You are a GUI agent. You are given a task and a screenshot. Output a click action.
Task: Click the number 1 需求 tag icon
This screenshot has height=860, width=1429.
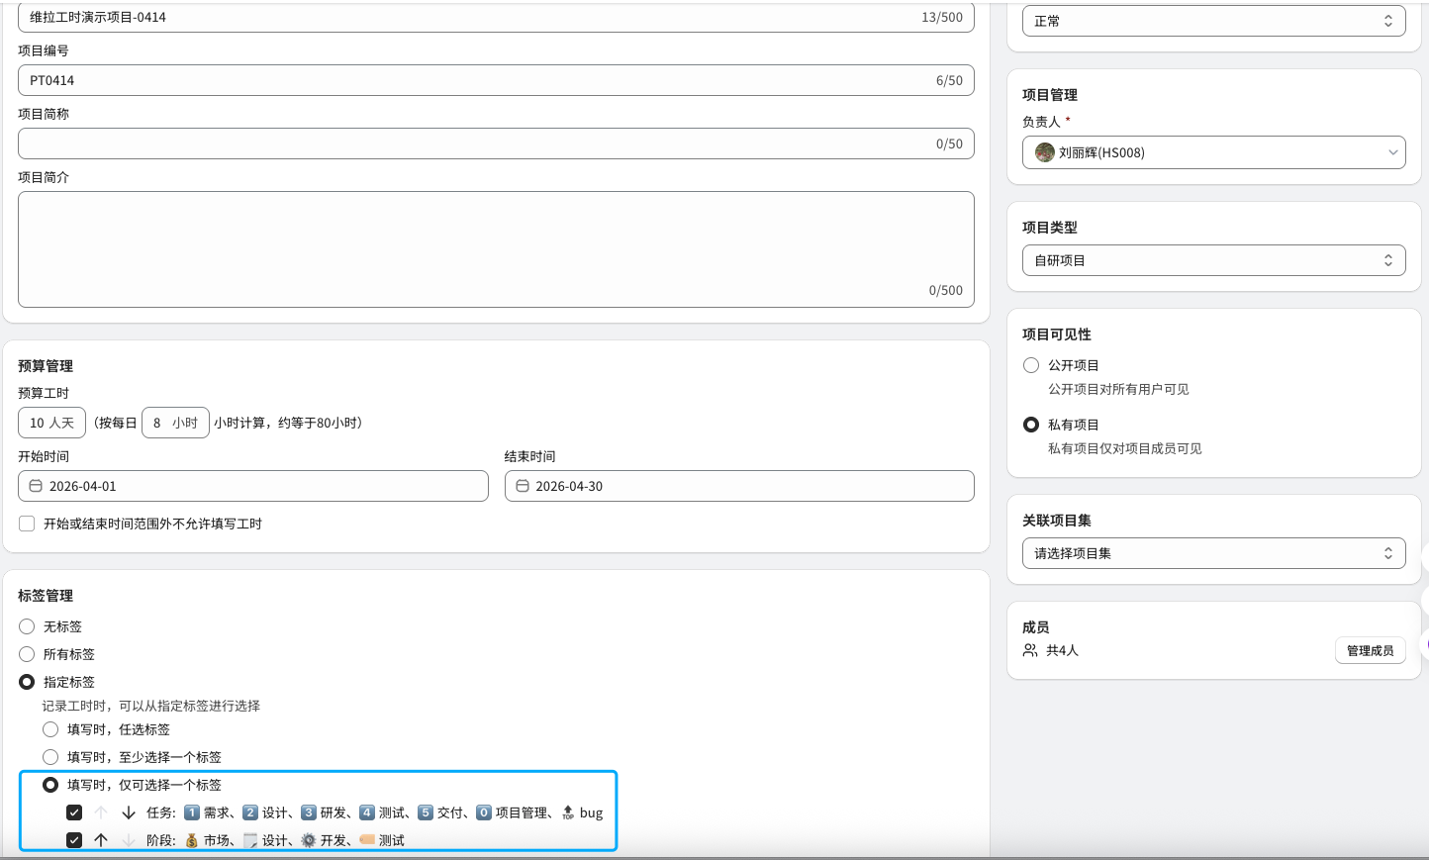(192, 812)
